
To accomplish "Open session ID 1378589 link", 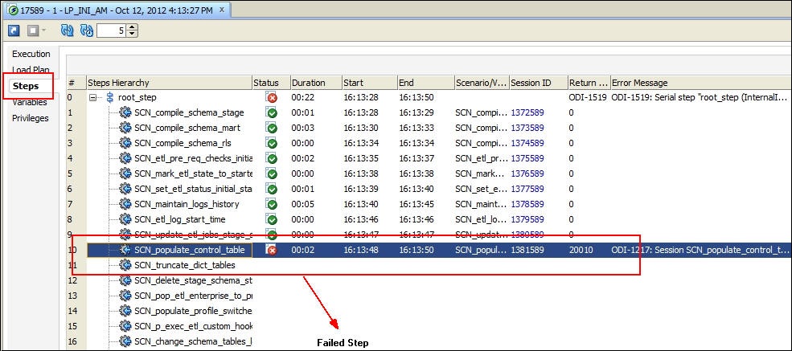I will [527, 204].
